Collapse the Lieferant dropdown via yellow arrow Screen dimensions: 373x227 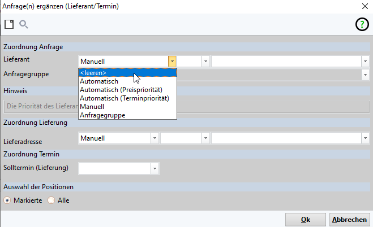click(172, 62)
